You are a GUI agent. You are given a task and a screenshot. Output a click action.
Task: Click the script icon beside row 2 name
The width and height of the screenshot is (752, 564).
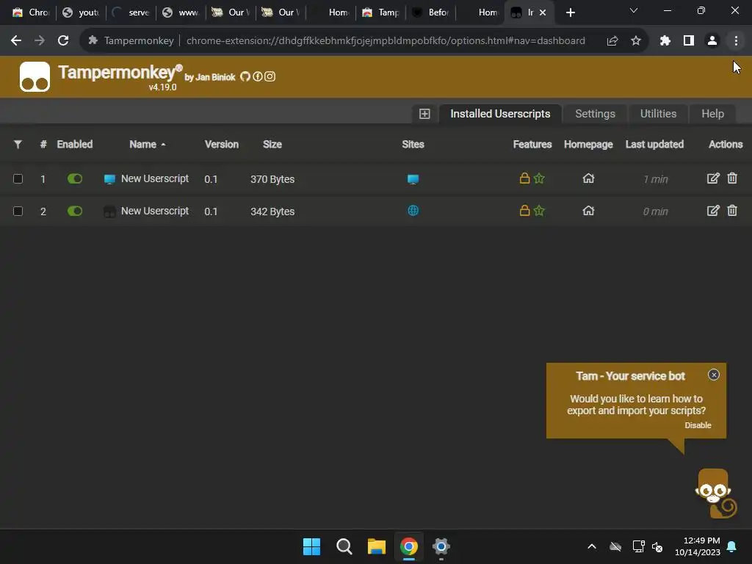point(109,211)
